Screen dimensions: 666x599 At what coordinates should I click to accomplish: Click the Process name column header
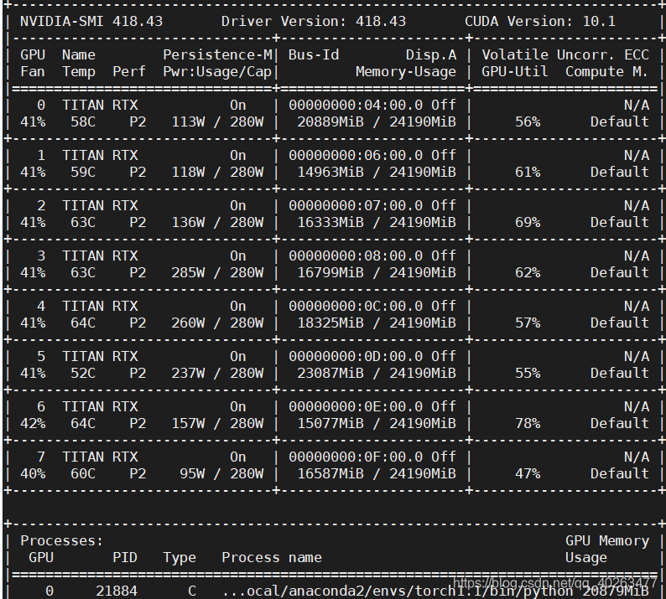[272, 557]
